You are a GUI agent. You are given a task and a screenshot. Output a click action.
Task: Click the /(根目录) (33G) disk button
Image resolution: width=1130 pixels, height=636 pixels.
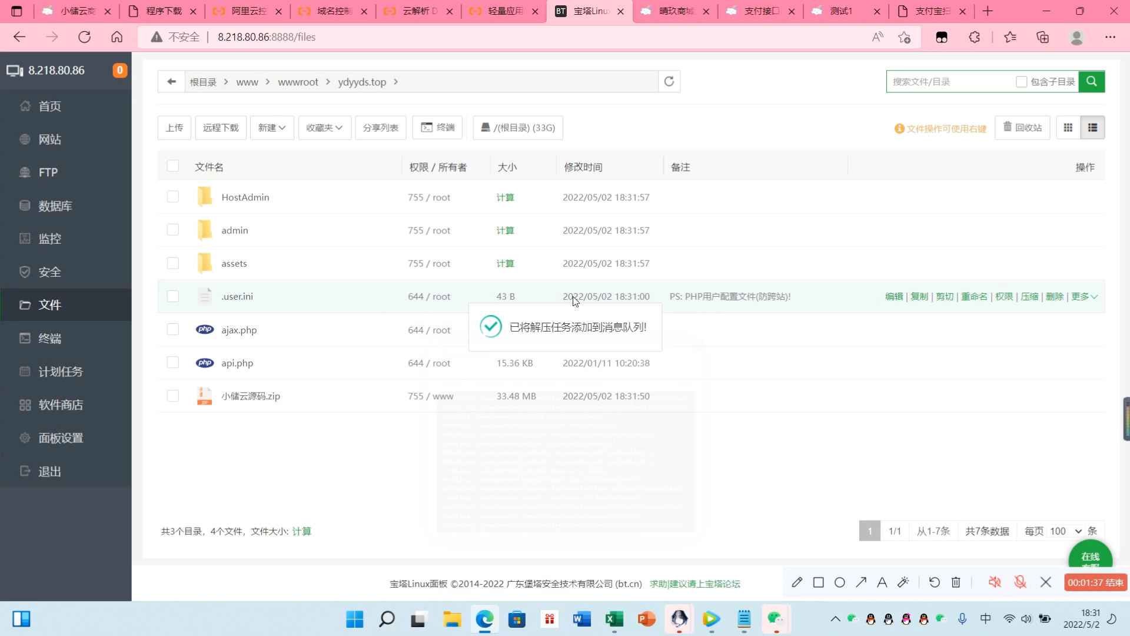518,128
